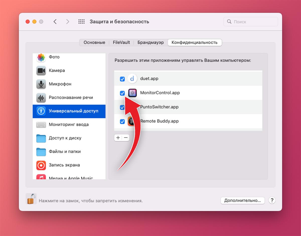Click the duet.app icon
301x236 pixels.
pos(132,79)
